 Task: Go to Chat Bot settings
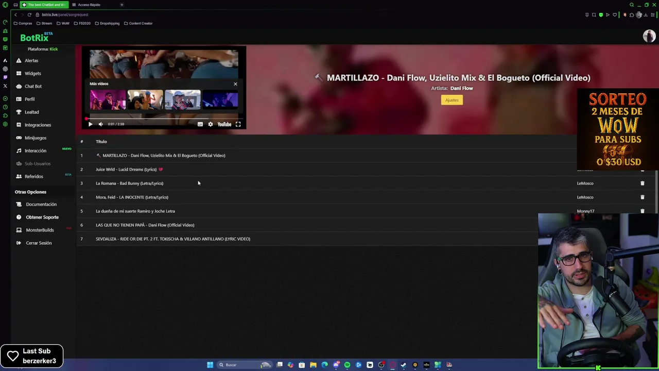[33, 86]
